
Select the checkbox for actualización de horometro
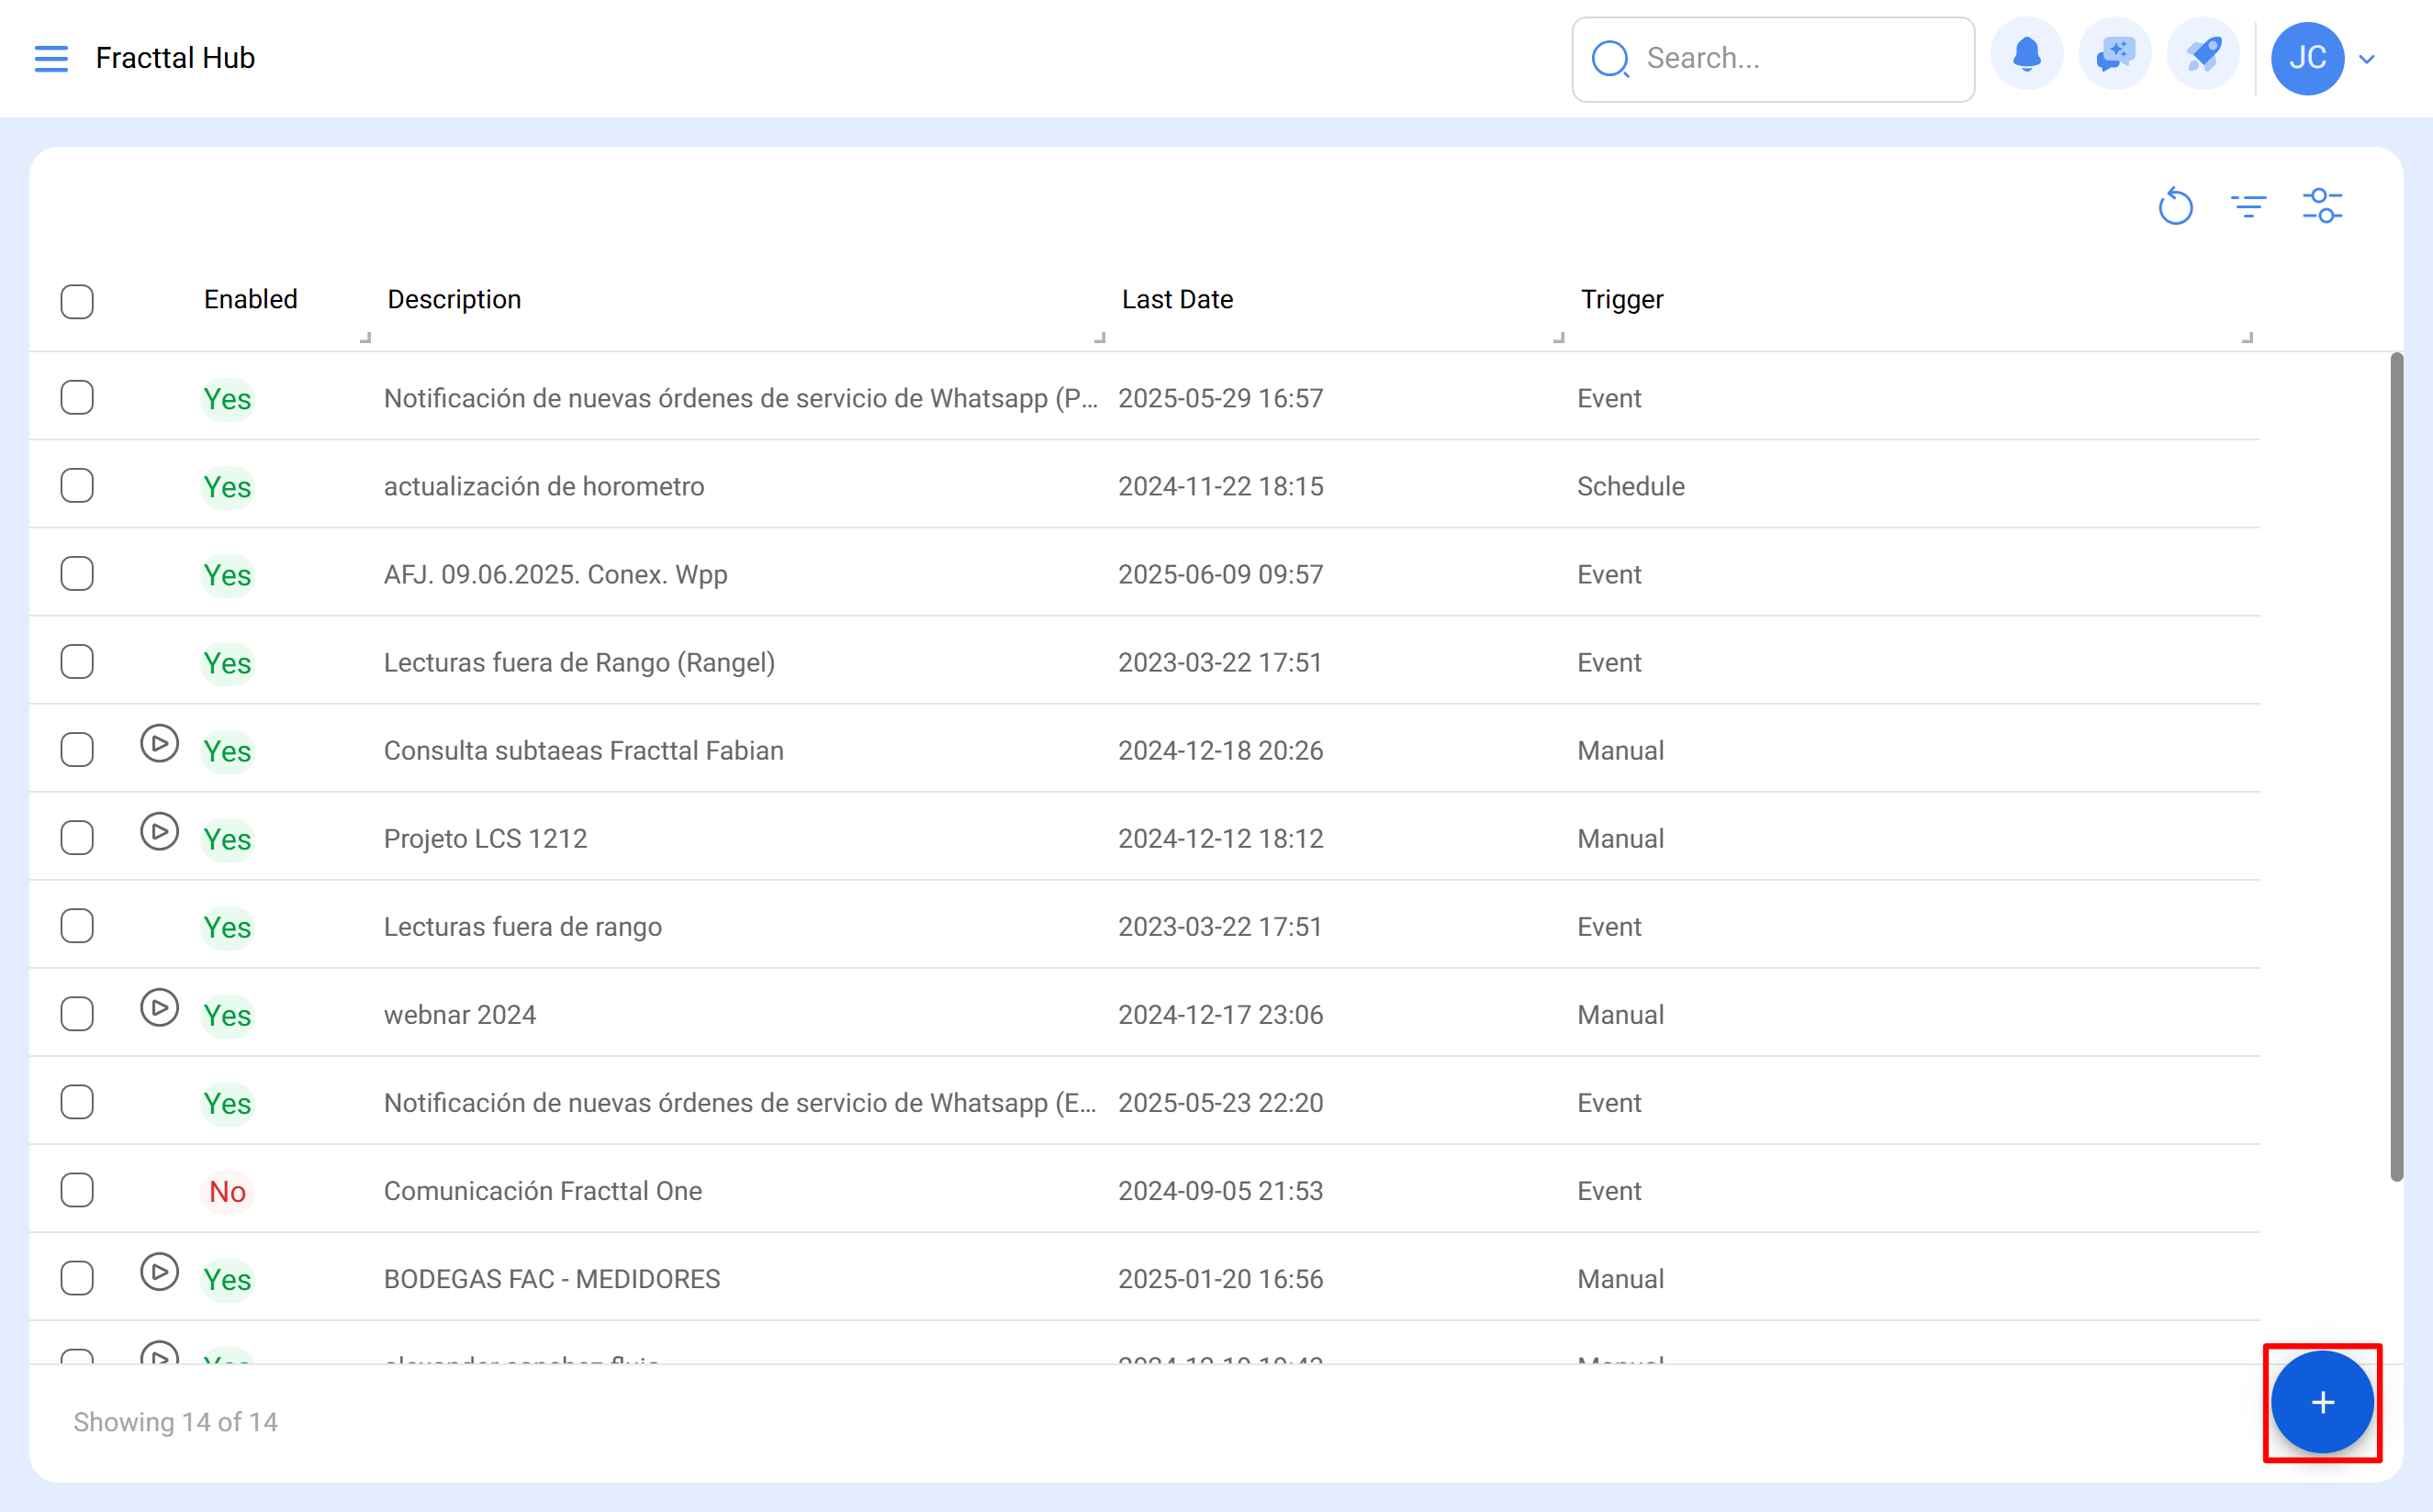(77, 485)
